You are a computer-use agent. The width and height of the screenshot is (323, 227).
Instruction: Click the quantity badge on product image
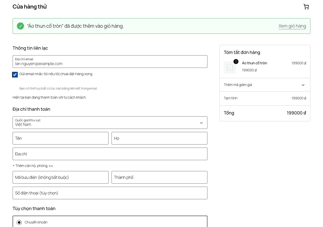236,62
